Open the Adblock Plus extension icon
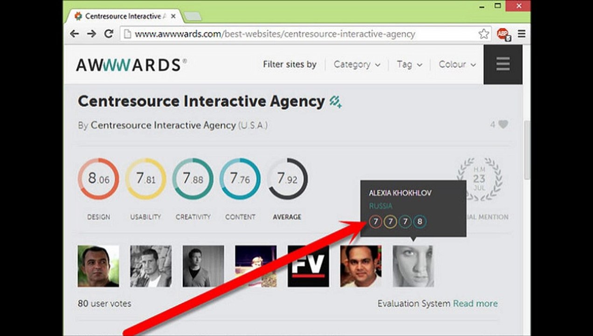This screenshot has width=593, height=336. (503, 34)
